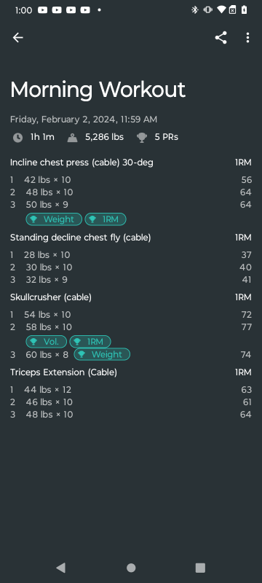The height and width of the screenshot is (583, 262).
Task: Tap the weight volume icon
Action: pyautogui.click(x=72, y=138)
